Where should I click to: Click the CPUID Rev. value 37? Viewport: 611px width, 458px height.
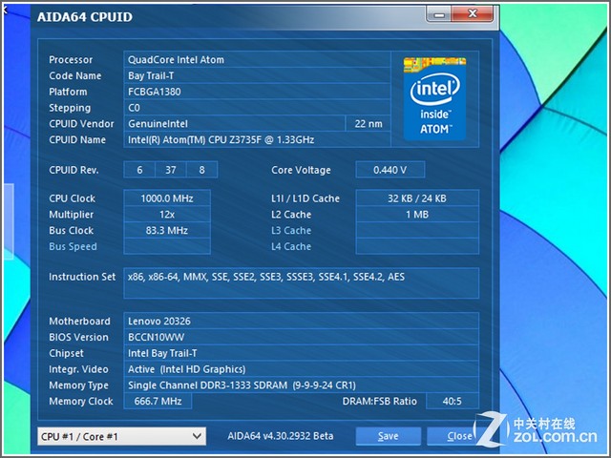[x=171, y=170]
